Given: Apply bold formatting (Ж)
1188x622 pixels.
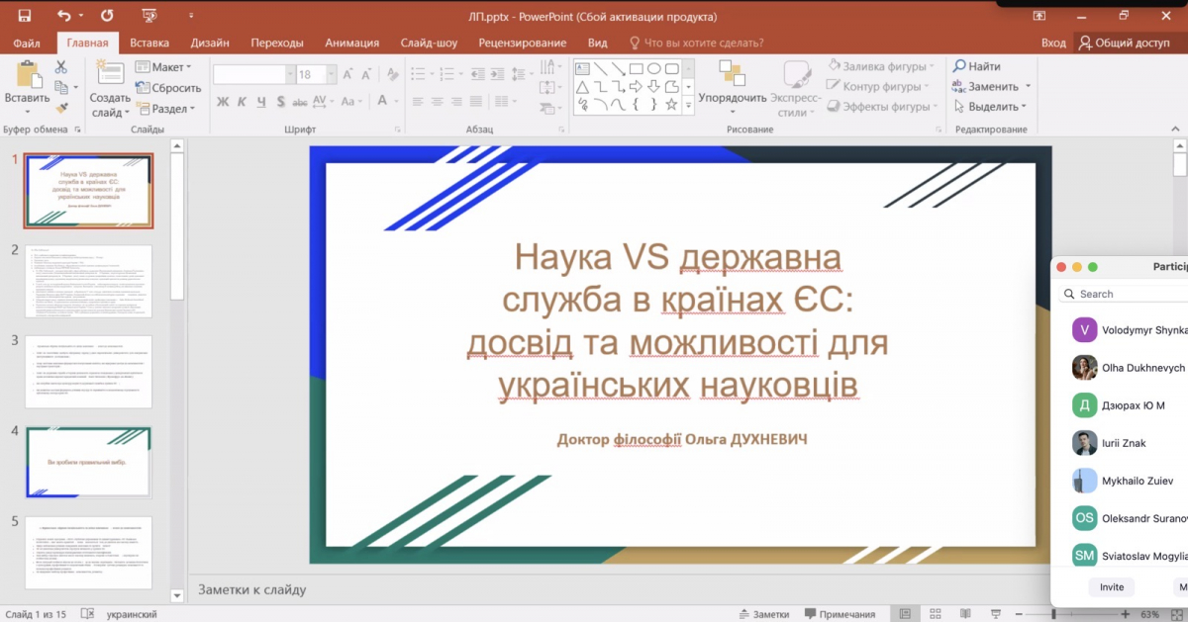Looking at the screenshot, I should point(223,102).
